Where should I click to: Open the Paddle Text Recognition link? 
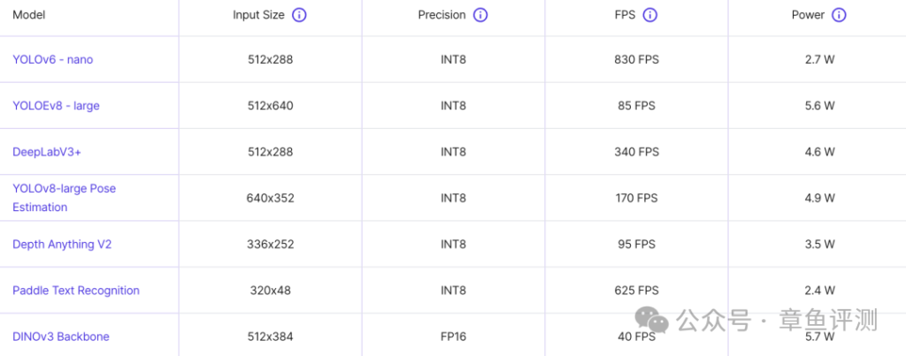(x=76, y=291)
